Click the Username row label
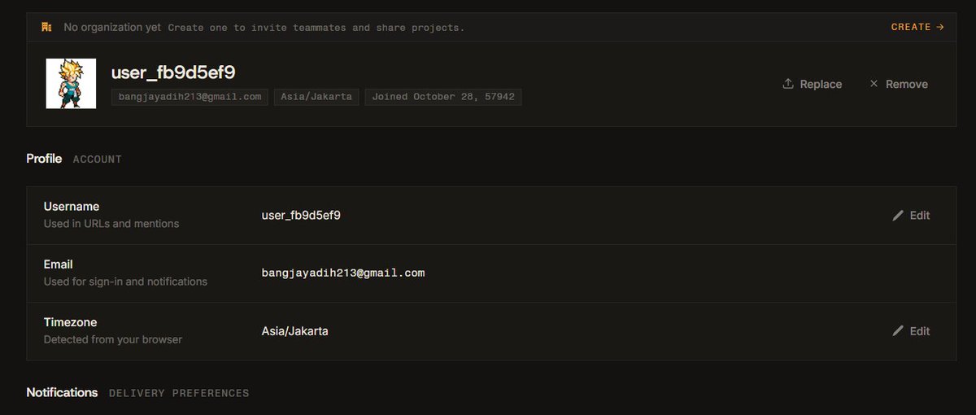The image size is (976, 415). click(72, 207)
